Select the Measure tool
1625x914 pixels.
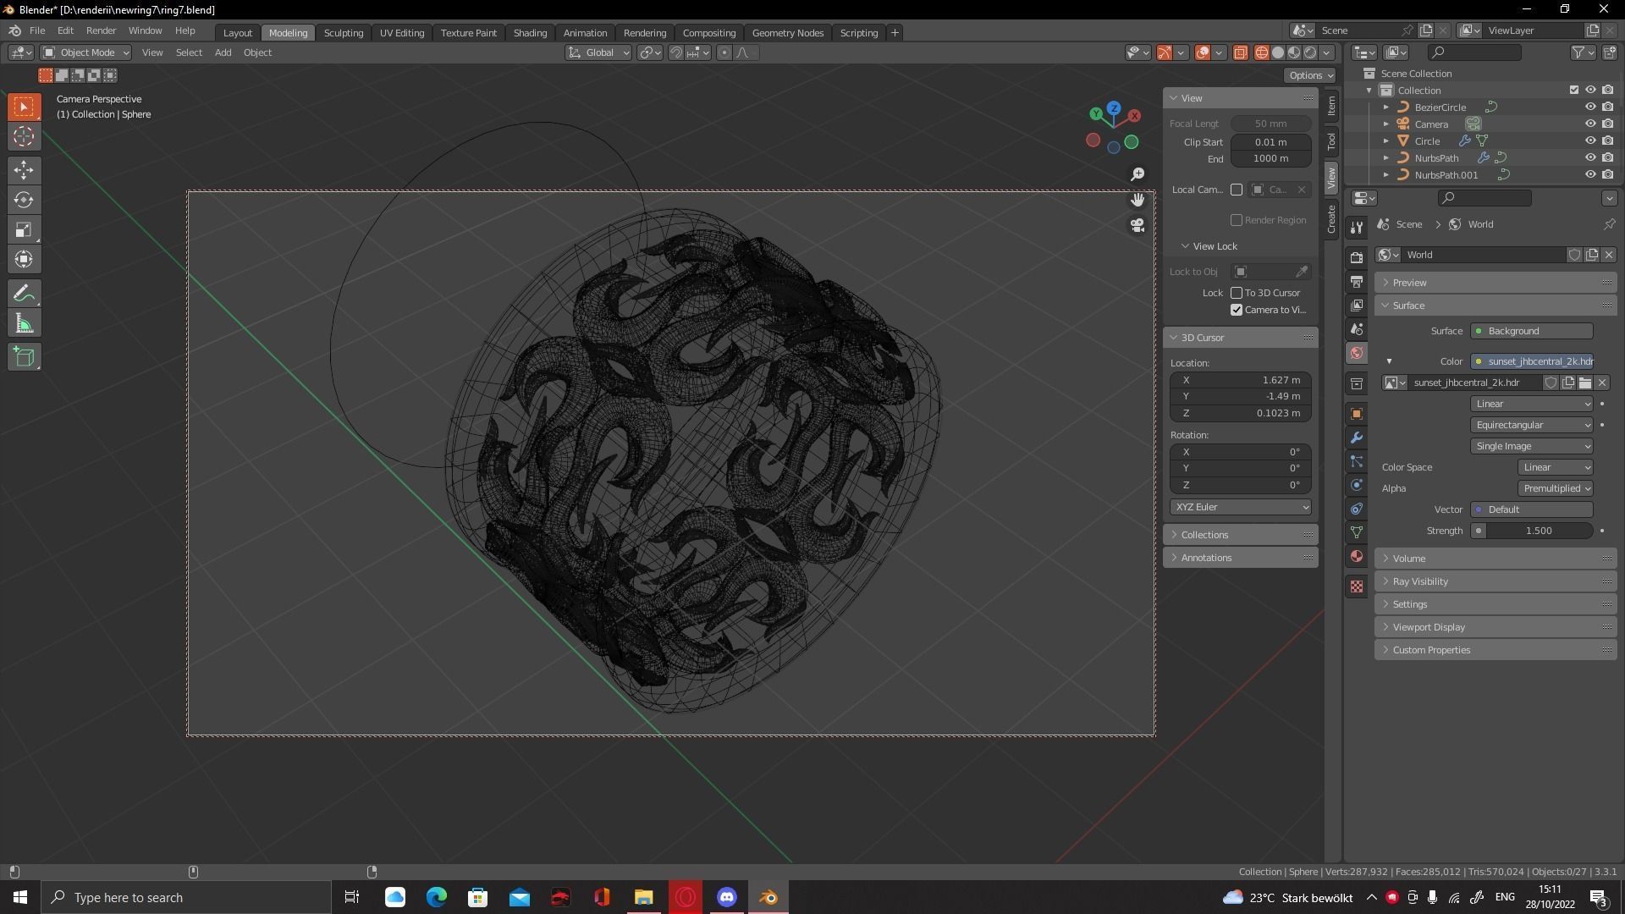point(24,324)
